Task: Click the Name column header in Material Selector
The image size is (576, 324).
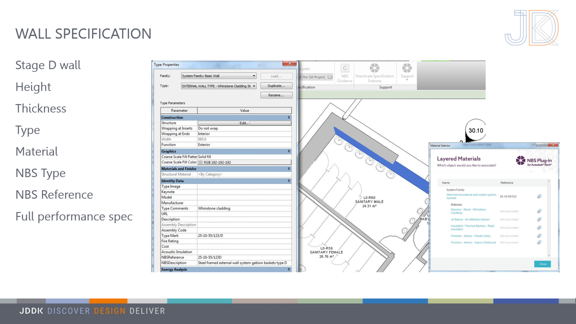Action: tap(446, 183)
